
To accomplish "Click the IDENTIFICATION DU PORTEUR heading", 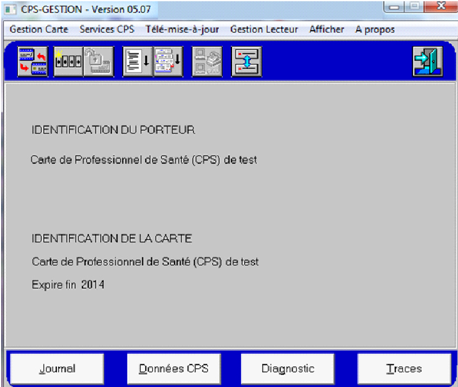I will [x=113, y=130].
